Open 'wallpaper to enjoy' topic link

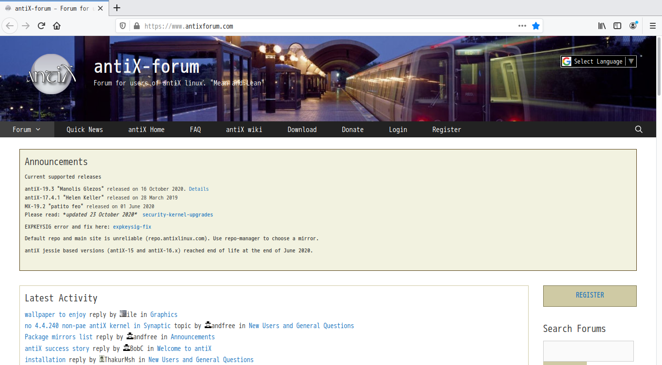pos(55,315)
